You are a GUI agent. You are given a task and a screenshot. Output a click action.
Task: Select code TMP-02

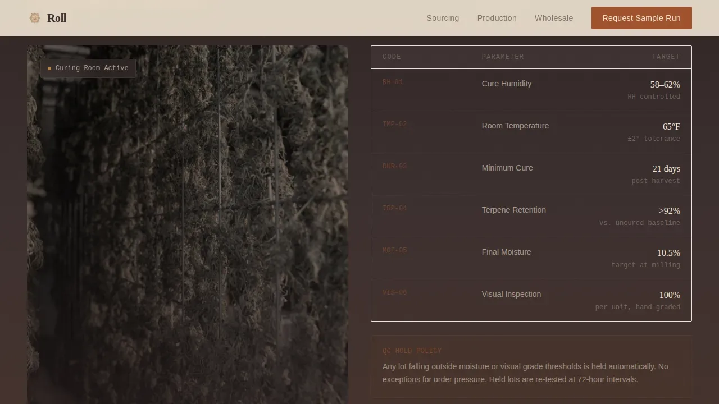(x=394, y=124)
